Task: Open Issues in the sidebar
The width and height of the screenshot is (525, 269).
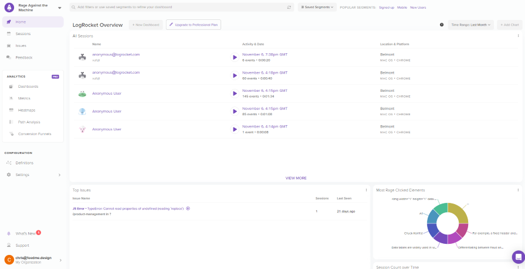Action: pyautogui.click(x=21, y=46)
